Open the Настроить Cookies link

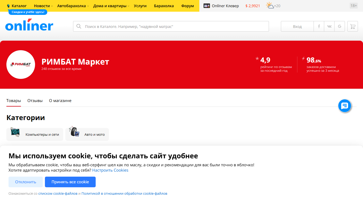[x=110, y=170]
